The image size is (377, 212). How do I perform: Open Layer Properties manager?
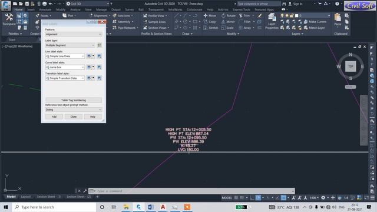click(272, 21)
